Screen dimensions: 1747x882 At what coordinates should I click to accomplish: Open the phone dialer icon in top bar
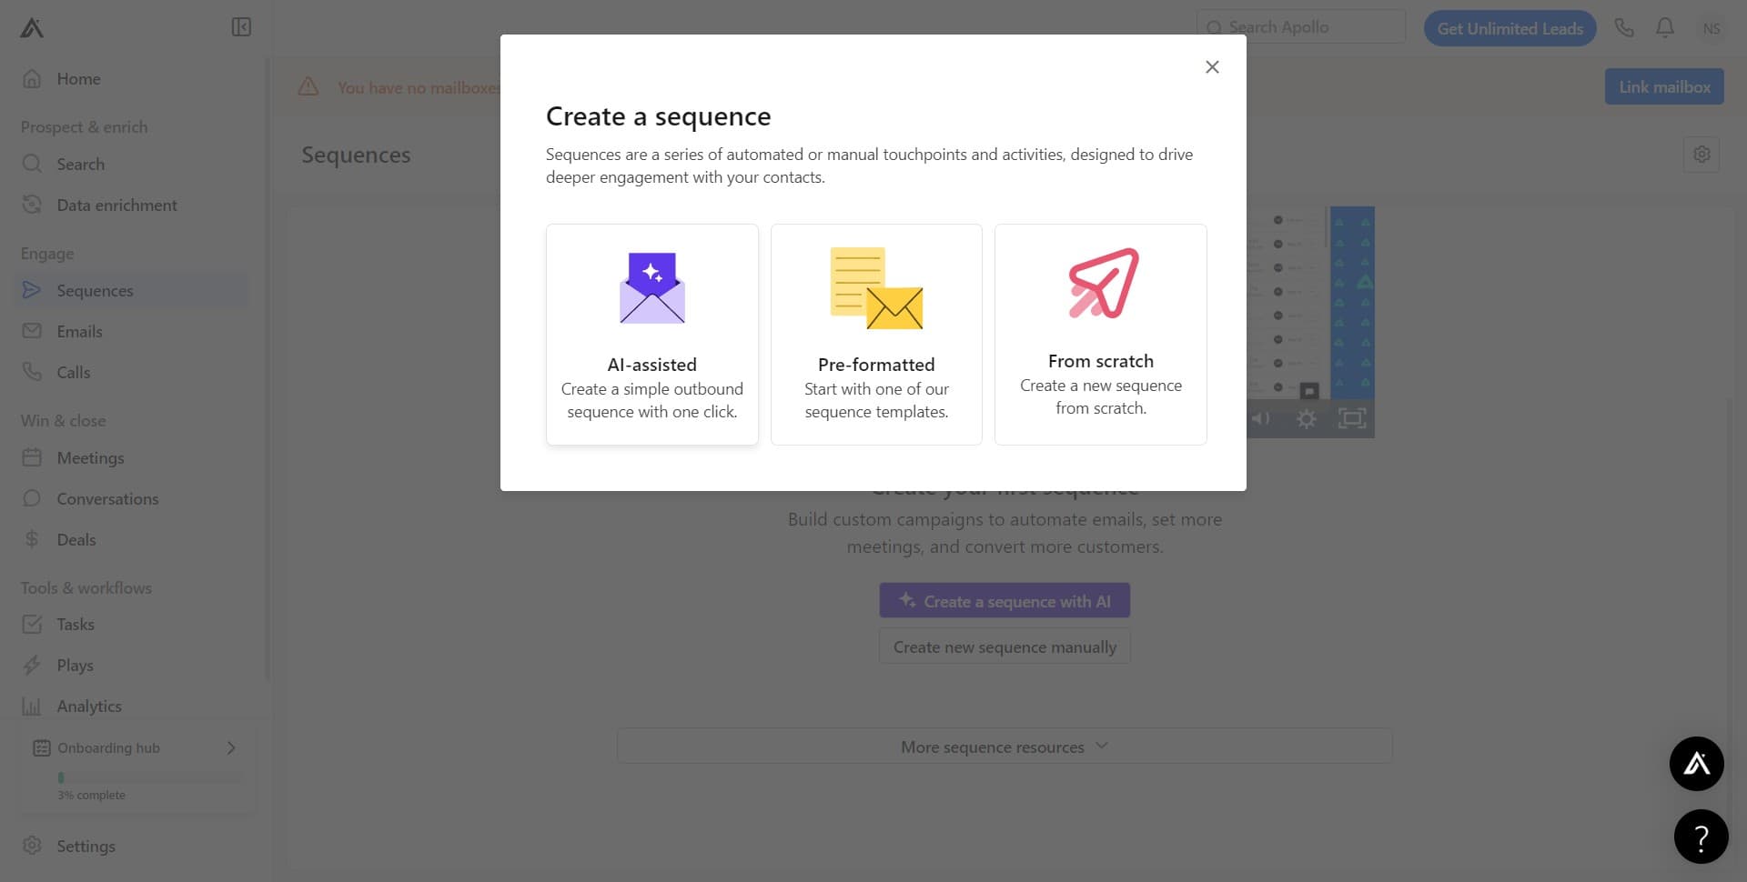tap(1624, 27)
